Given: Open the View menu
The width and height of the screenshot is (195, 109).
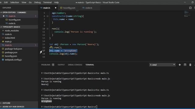Looking at the screenshot, I should click(24, 2).
